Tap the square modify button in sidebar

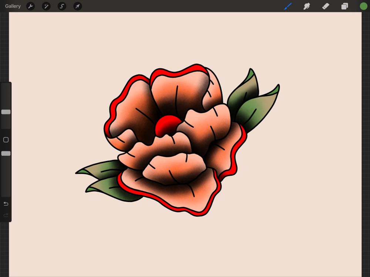6,140
